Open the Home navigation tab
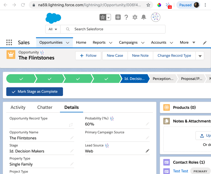Image resolution: width=211 pixels, height=174 pixels. click(81, 43)
